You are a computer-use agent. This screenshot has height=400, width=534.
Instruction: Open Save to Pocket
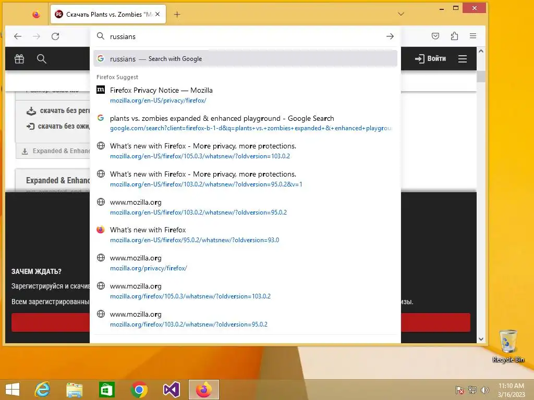pyautogui.click(x=435, y=36)
